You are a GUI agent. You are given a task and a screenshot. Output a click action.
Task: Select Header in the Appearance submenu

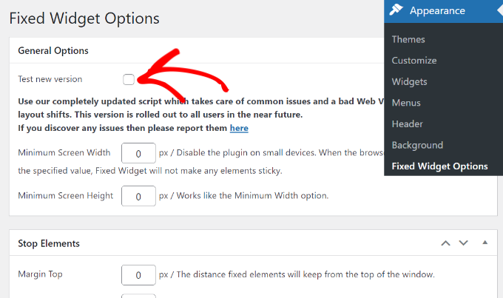[408, 123]
